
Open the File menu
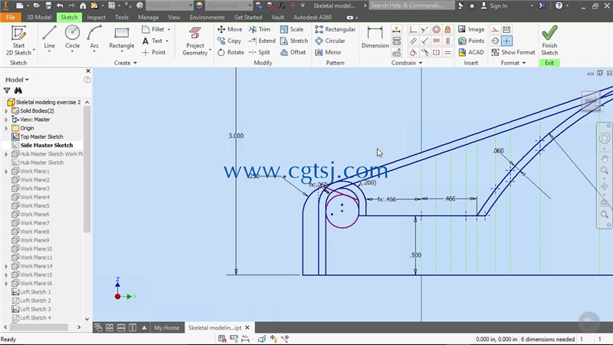pos(11,17)
